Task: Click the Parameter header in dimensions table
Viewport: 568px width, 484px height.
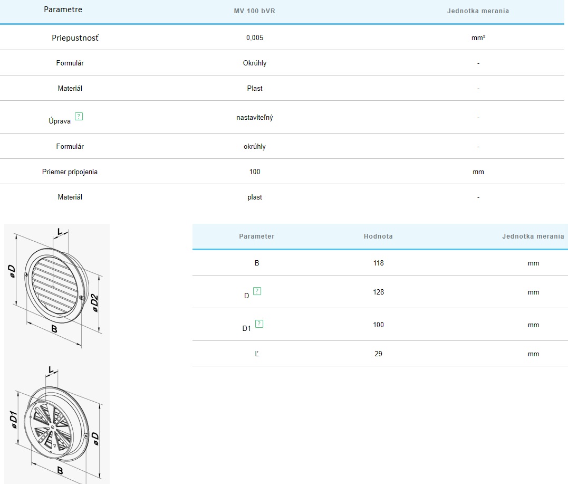Action: 256,236
